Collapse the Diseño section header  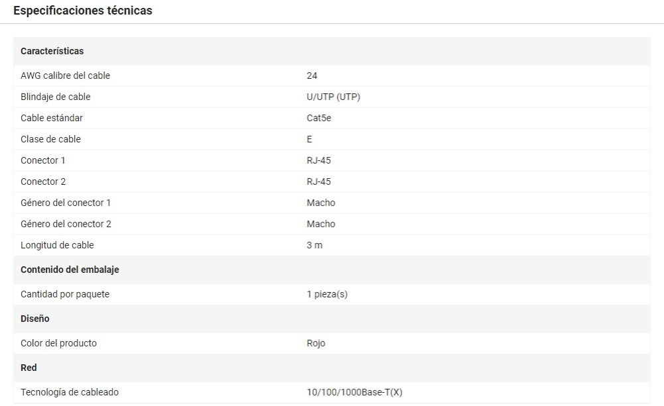tap(35, 319)
